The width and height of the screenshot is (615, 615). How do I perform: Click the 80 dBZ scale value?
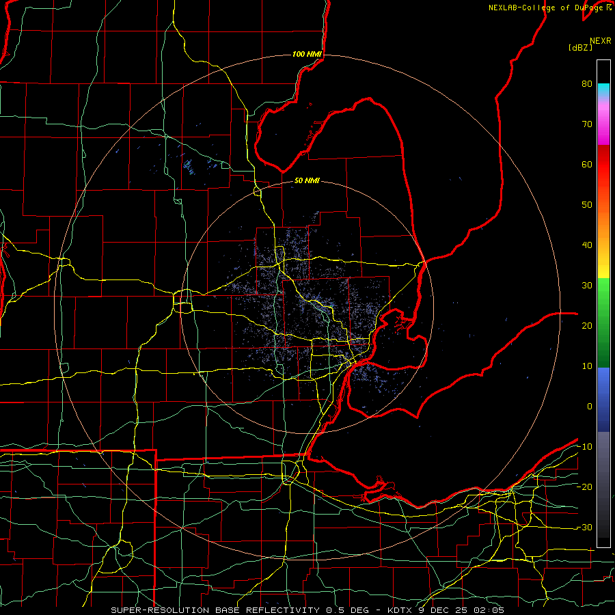587,84
